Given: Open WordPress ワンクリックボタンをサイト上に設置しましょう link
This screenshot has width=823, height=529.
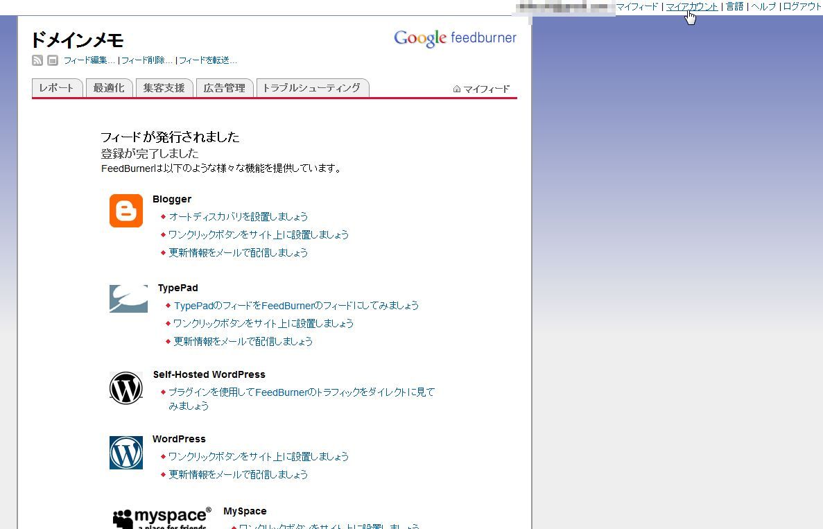Looking at the screenshot, I should click(x=259, y=457).
